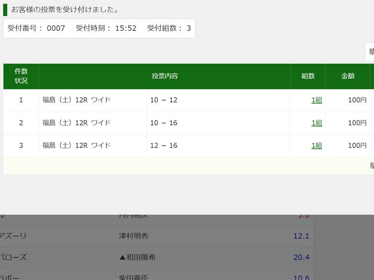
Task: Click the 件数 状況 column header
Action: pyautogui.click(x=21, y=76)
